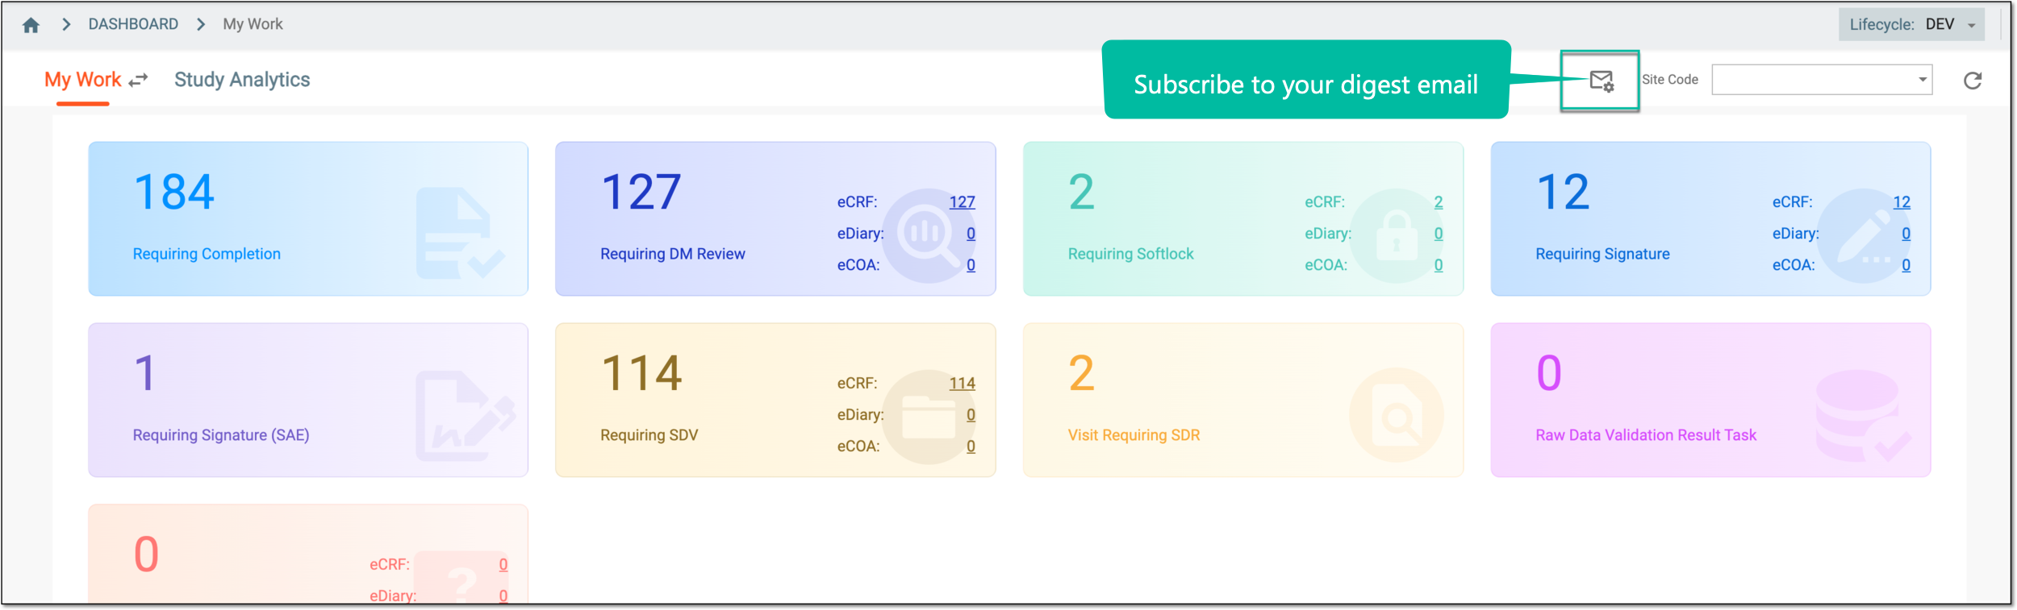Click the chevron after DASHBOARD in the breadcrumb
The height and width of the screenshot is (610, 2017).
(x=201, y=25)
